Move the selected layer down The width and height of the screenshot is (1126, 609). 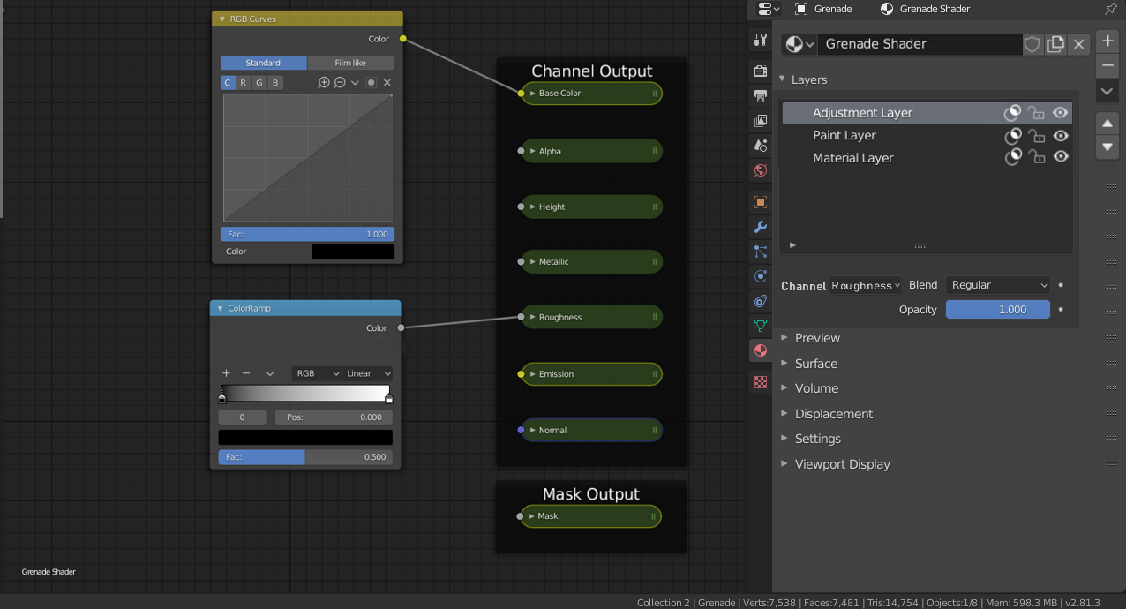click(x=1107, y=147)
